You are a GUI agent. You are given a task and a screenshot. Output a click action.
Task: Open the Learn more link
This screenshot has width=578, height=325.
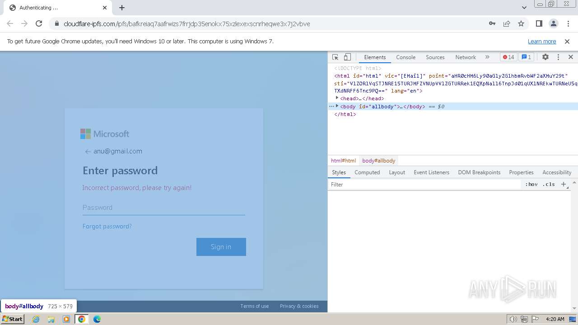542,41
